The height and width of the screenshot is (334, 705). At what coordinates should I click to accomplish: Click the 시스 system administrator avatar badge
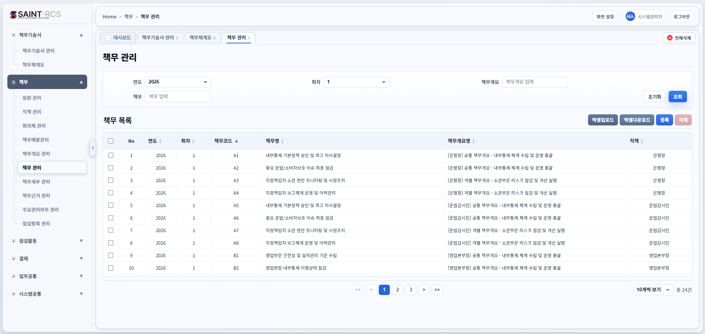[630, 16]
